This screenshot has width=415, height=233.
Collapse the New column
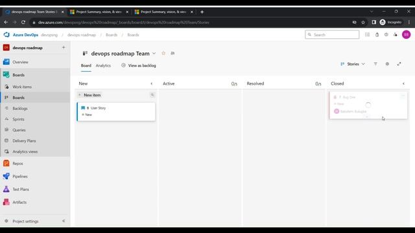tap(152, 83)
